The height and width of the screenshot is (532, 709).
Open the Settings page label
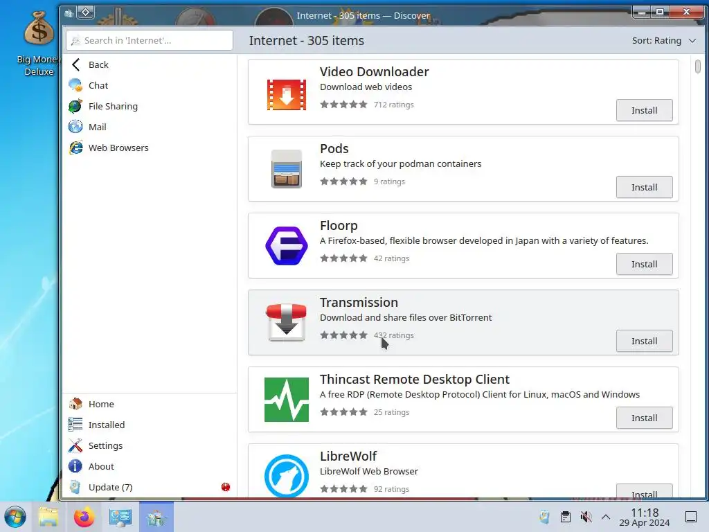pos(105,445)
